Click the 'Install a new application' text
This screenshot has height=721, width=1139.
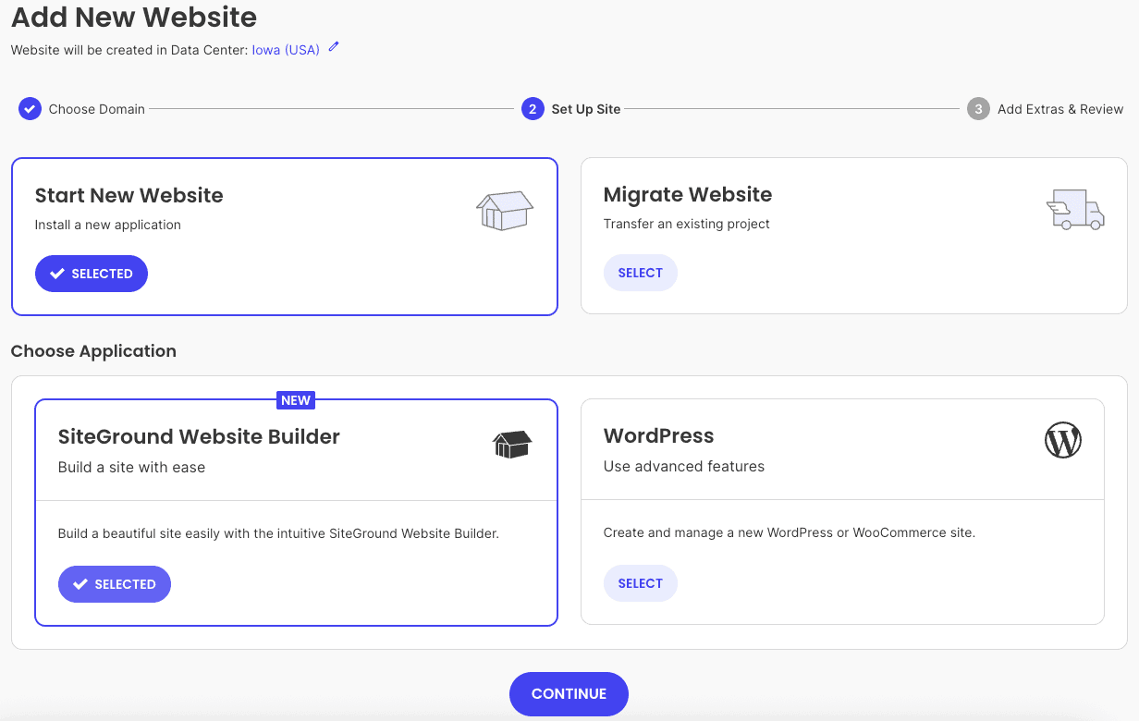click(x=108, y=225)
